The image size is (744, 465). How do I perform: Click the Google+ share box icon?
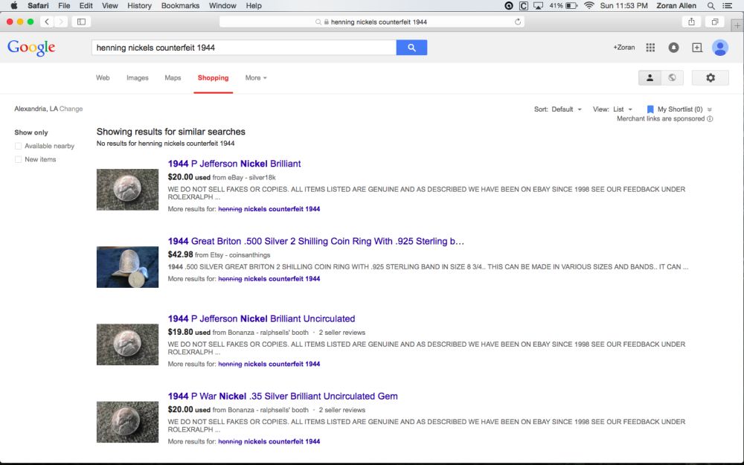(x=696, y=48)
